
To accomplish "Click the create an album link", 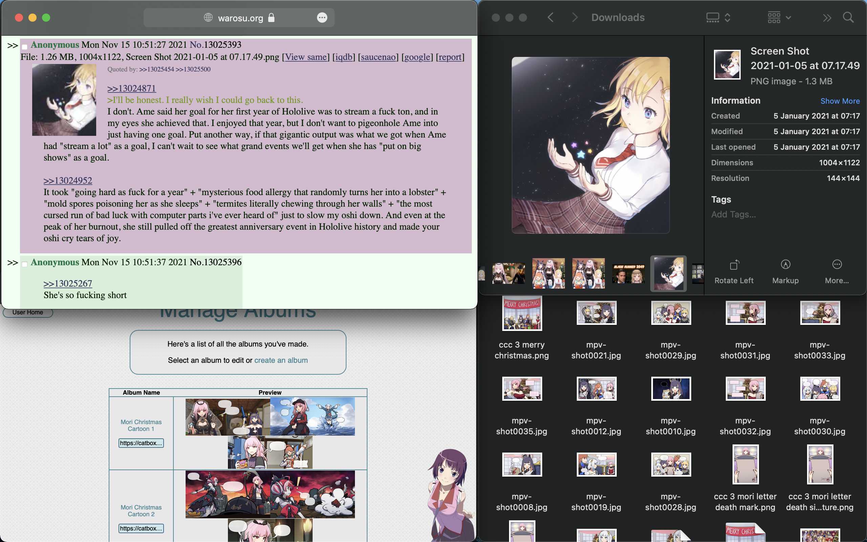I will point(281,360).
